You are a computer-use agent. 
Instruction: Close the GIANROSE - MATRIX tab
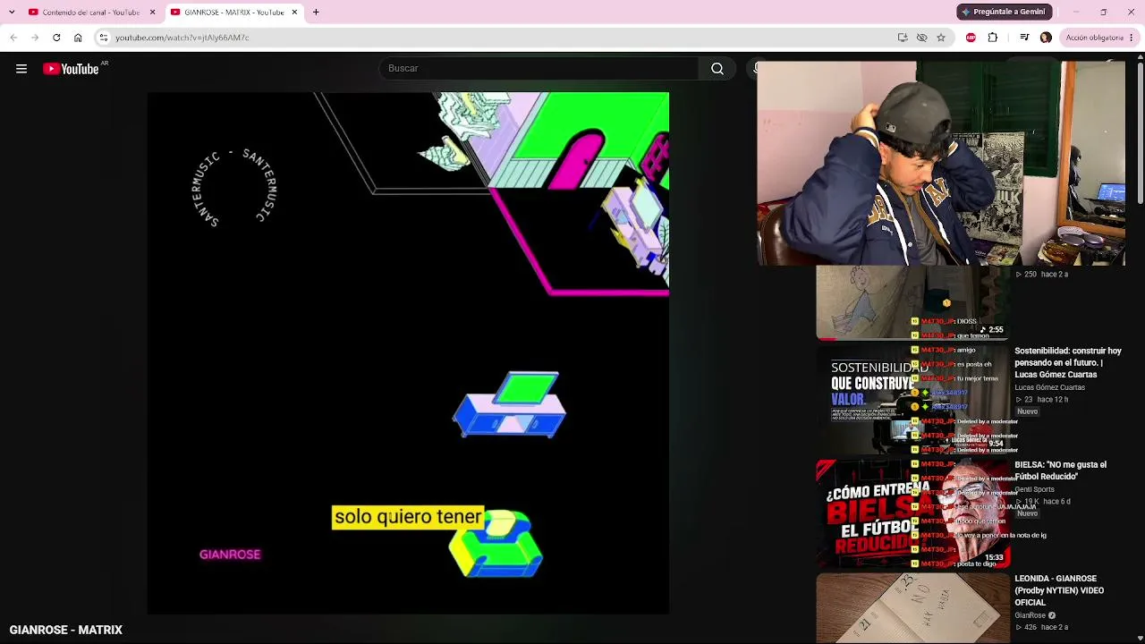[x=294, y=13]
